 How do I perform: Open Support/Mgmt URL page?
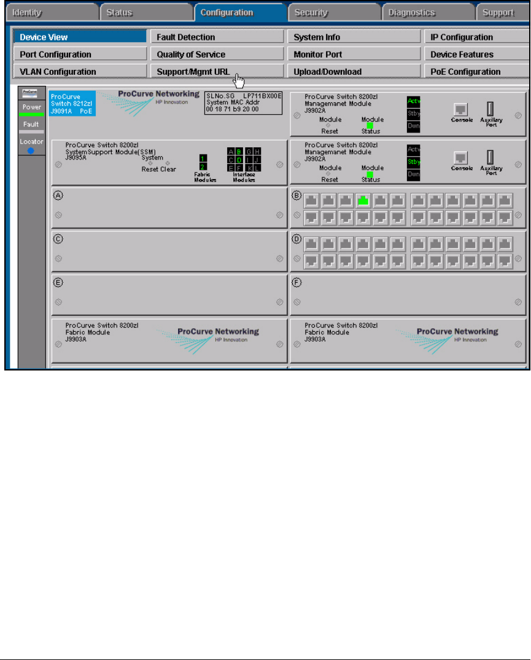(217, 72)
